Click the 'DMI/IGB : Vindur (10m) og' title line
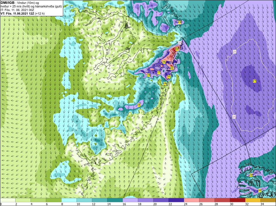This screenshot has width=276, height=206. 20,3
